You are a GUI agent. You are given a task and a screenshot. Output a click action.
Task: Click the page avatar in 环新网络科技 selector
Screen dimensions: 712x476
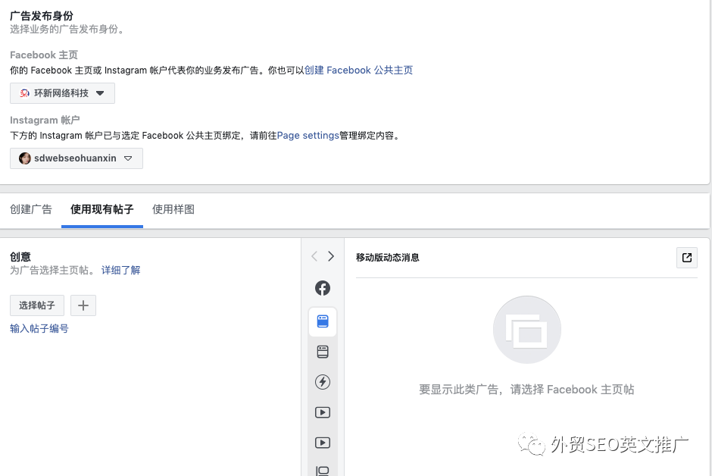click(x=23, y=93)
